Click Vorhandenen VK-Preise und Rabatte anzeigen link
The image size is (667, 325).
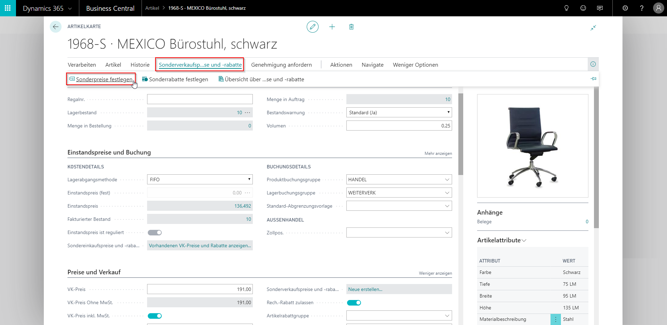point(200,245)
